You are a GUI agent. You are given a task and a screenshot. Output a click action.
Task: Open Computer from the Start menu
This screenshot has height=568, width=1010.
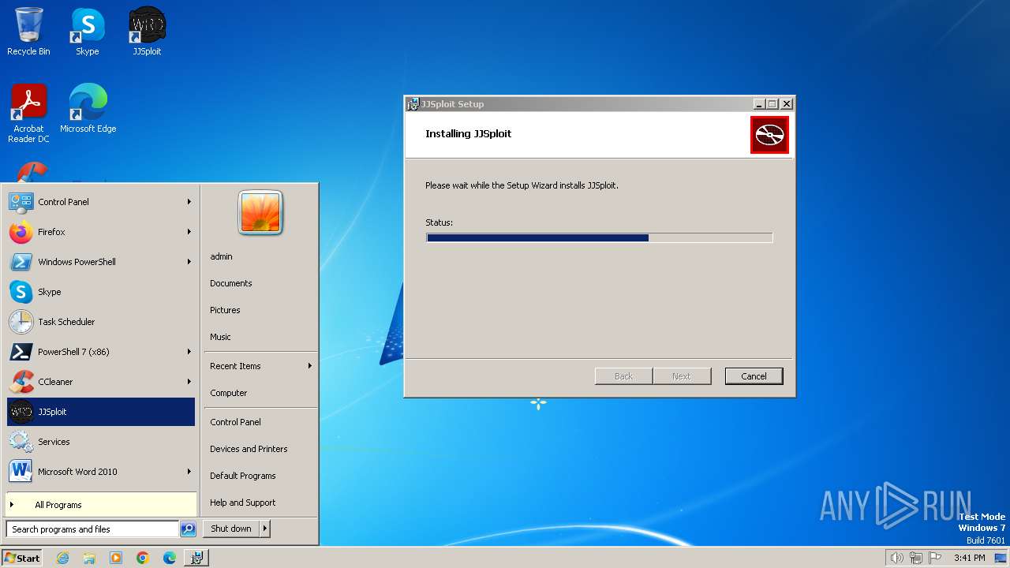pyautogui.click(x=228, y=393)
